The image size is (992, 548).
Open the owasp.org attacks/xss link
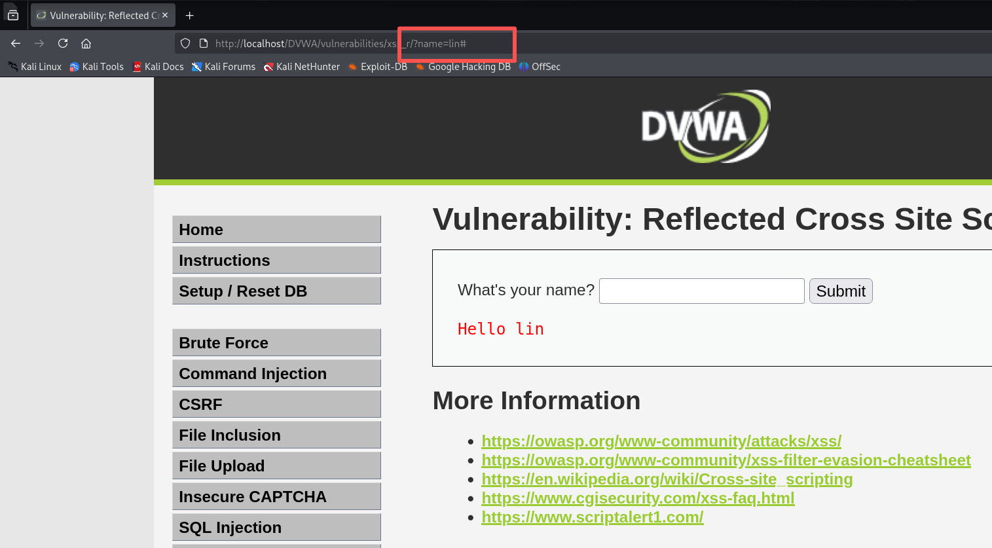[x=661, y=441]
